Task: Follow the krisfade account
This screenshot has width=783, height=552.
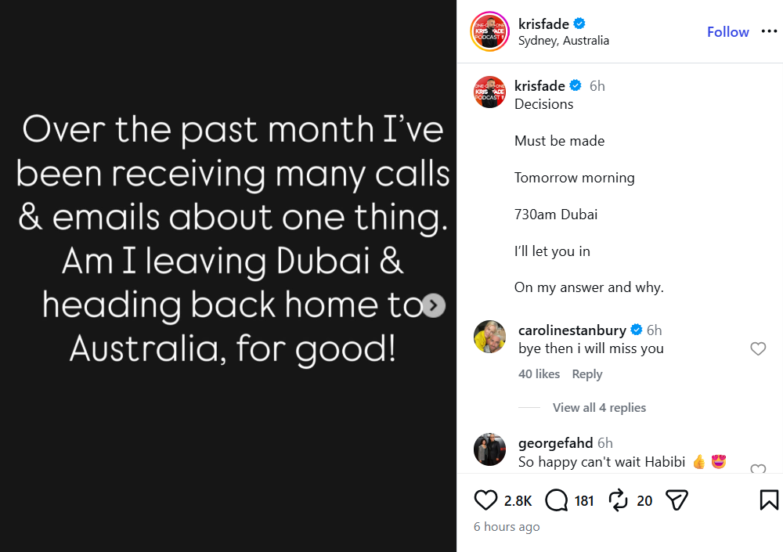Action: pyautogui.click(x=727, y=32)
